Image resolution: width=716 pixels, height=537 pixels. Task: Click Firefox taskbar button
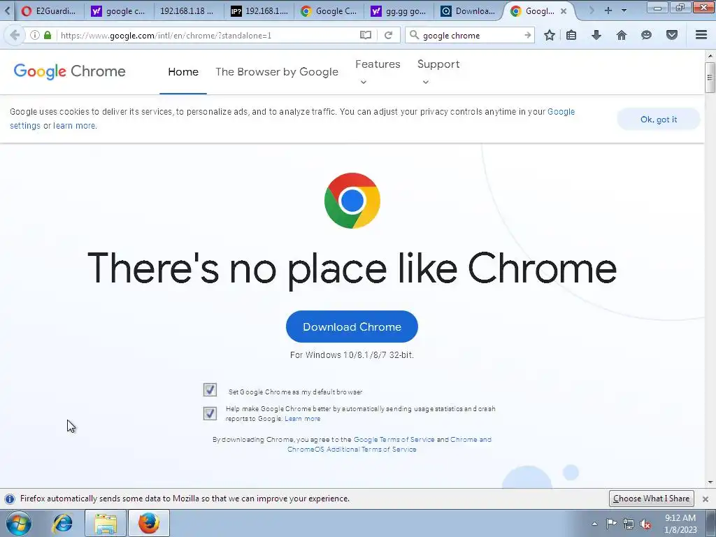[x=149, y=523]
